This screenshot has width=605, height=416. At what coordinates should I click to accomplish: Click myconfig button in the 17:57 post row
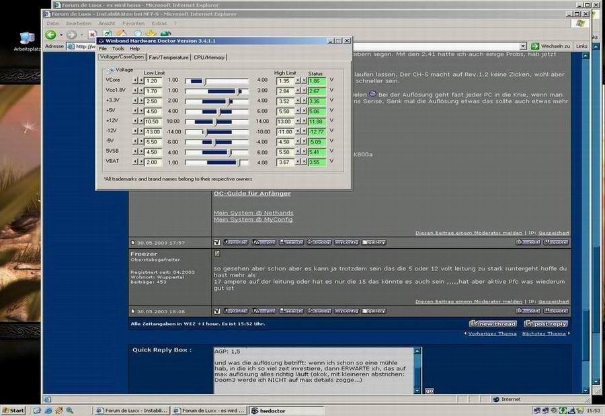[x=346, y=242]
